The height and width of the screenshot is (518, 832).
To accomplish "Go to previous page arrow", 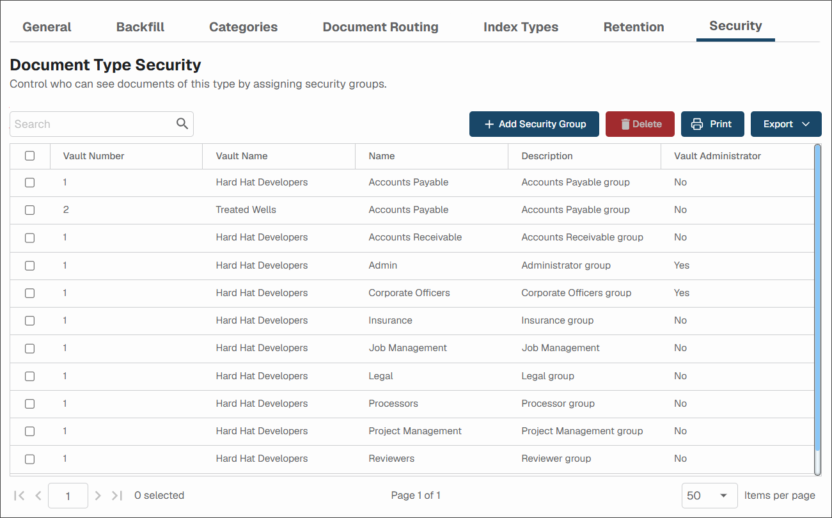I will [x=38, y=496].
